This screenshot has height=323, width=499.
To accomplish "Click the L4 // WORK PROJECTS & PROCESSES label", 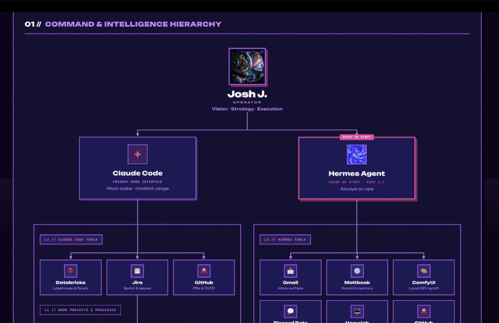I will point(80,310).
